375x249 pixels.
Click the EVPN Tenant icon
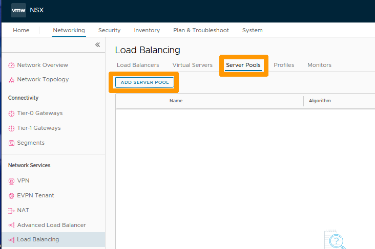click(x=11, y=196)
